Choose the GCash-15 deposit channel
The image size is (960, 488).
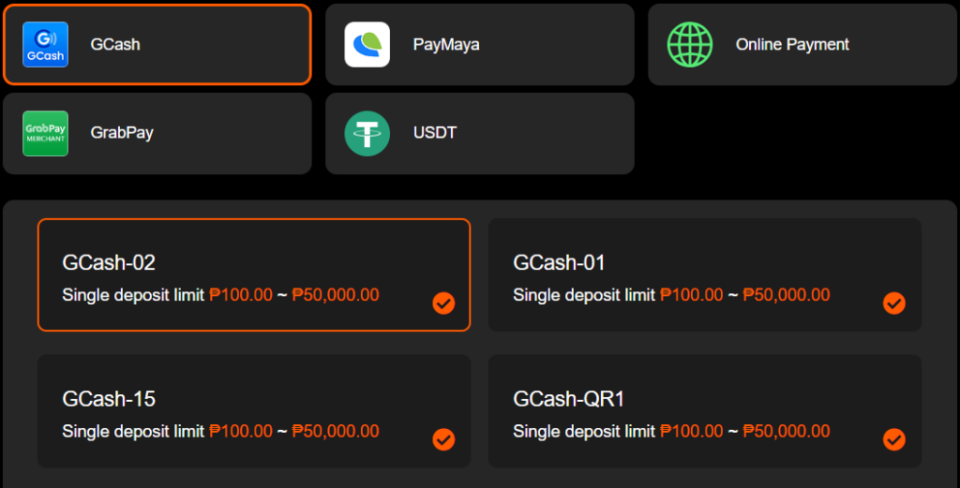click(x=254, y=411)
